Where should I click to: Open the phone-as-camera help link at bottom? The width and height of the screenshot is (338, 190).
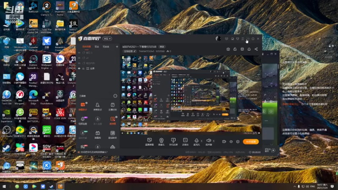tap(94, 152)
